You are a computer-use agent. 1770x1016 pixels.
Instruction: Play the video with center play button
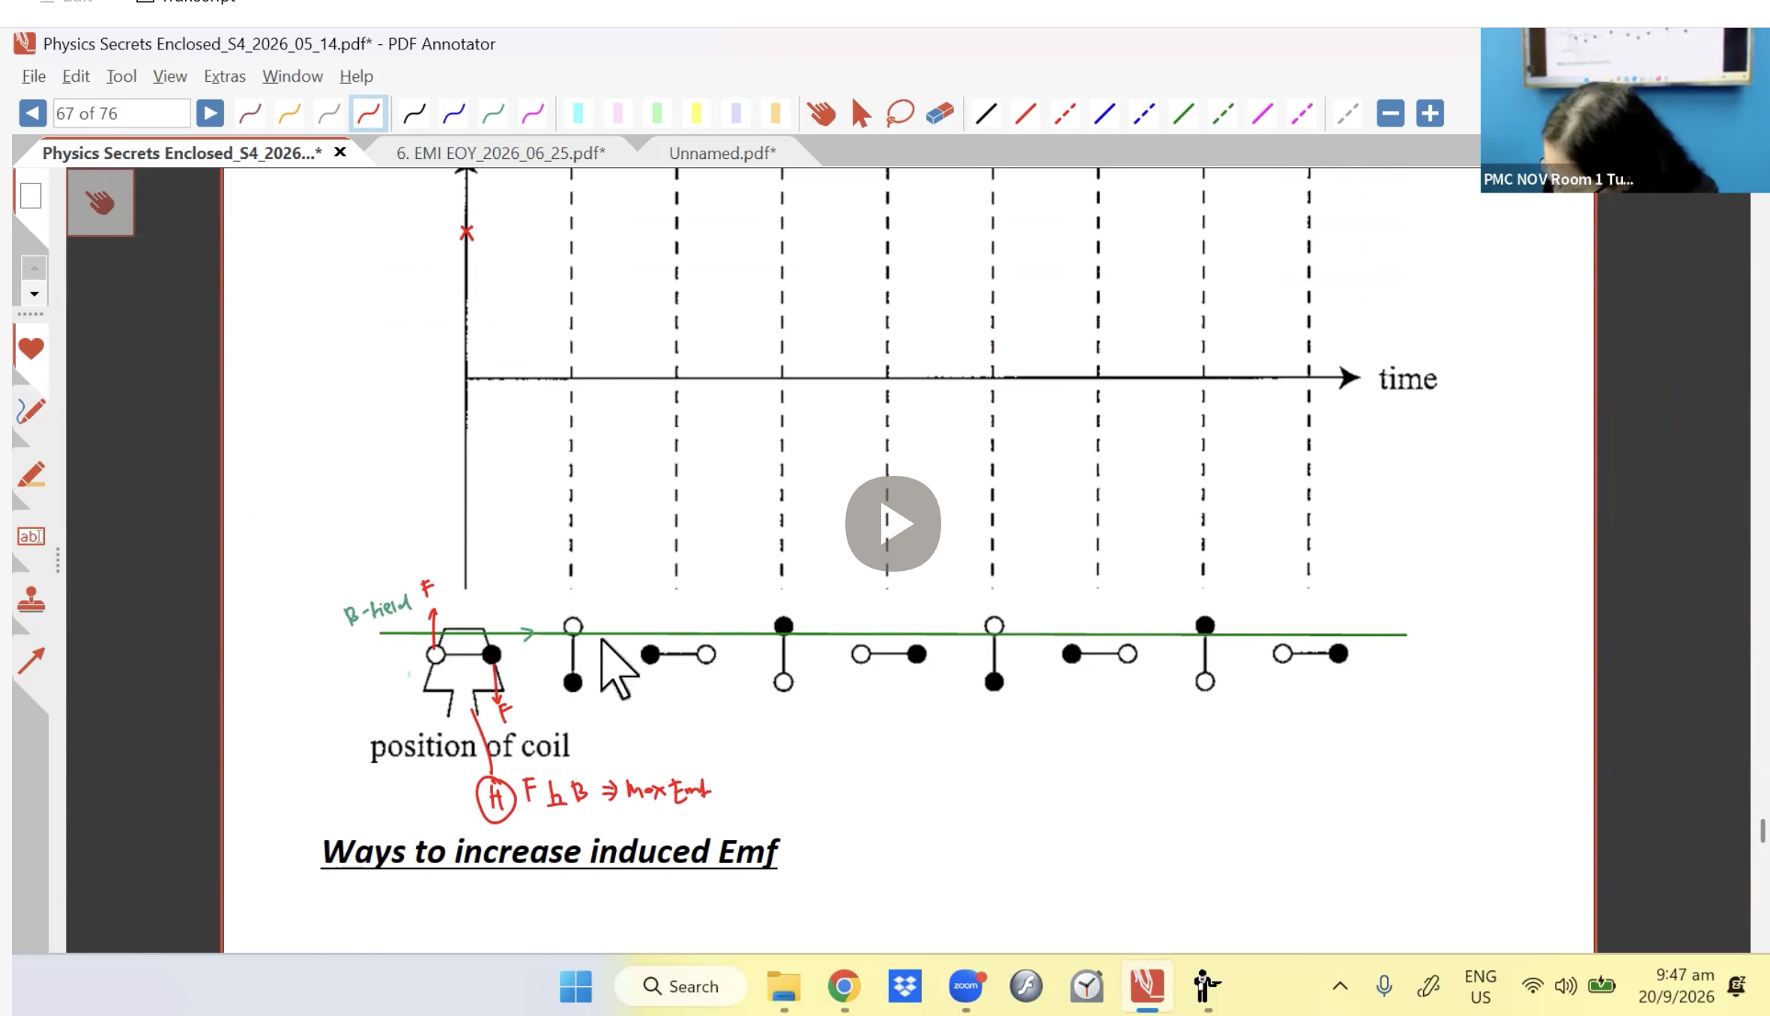[892, 524]
